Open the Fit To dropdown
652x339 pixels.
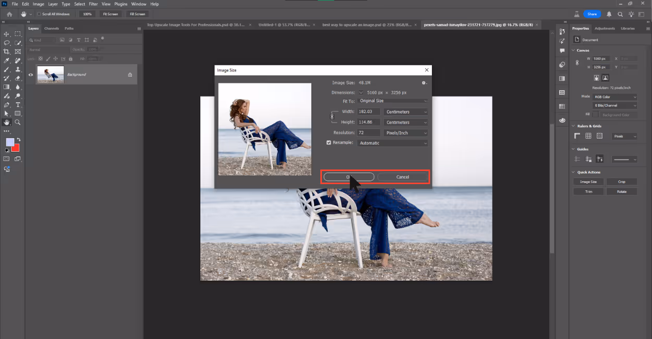(393, 101)
